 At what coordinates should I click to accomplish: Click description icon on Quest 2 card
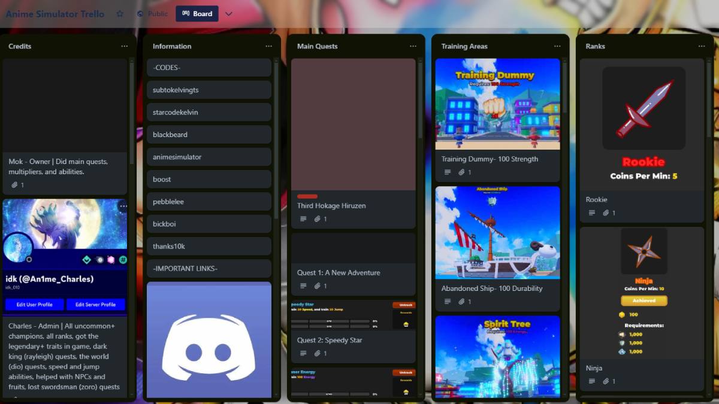point(303,354)
